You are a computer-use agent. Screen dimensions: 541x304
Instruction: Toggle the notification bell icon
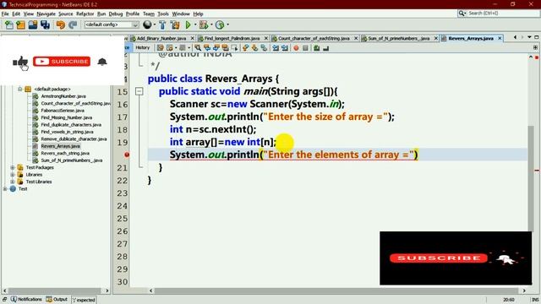point(102,62)
